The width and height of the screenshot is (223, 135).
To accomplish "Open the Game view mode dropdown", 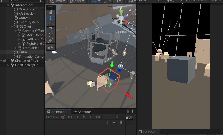I will (x=149, y=1).
